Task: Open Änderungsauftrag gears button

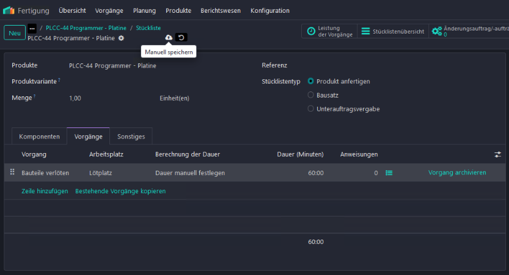Action: pos(469,32)
